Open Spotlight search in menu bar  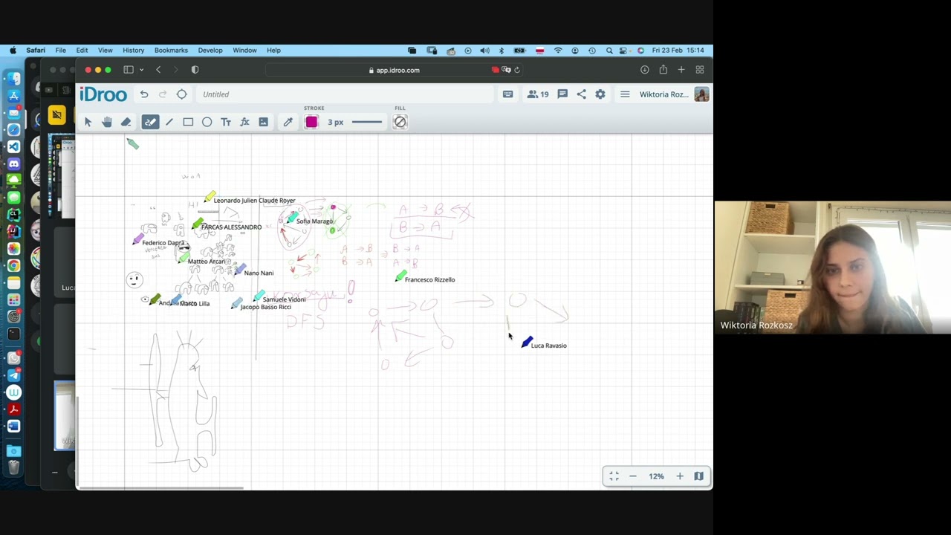[x=609, y=51]
